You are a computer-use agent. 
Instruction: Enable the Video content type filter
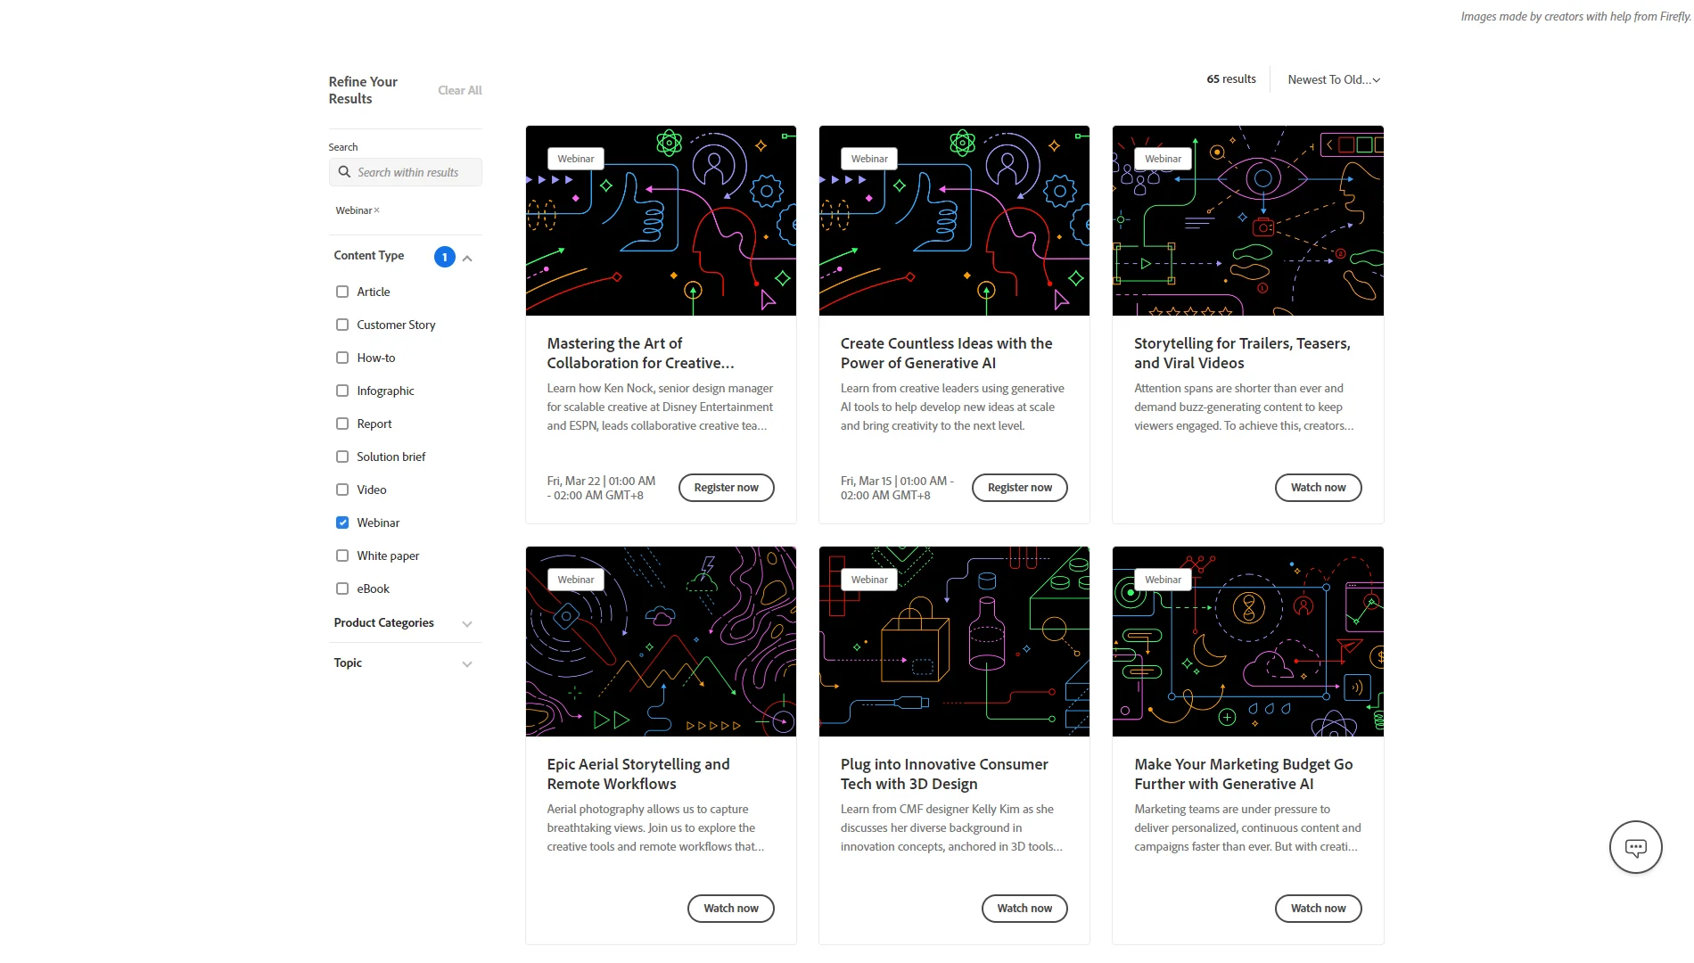pyautogui.click(x=341, y=490)
